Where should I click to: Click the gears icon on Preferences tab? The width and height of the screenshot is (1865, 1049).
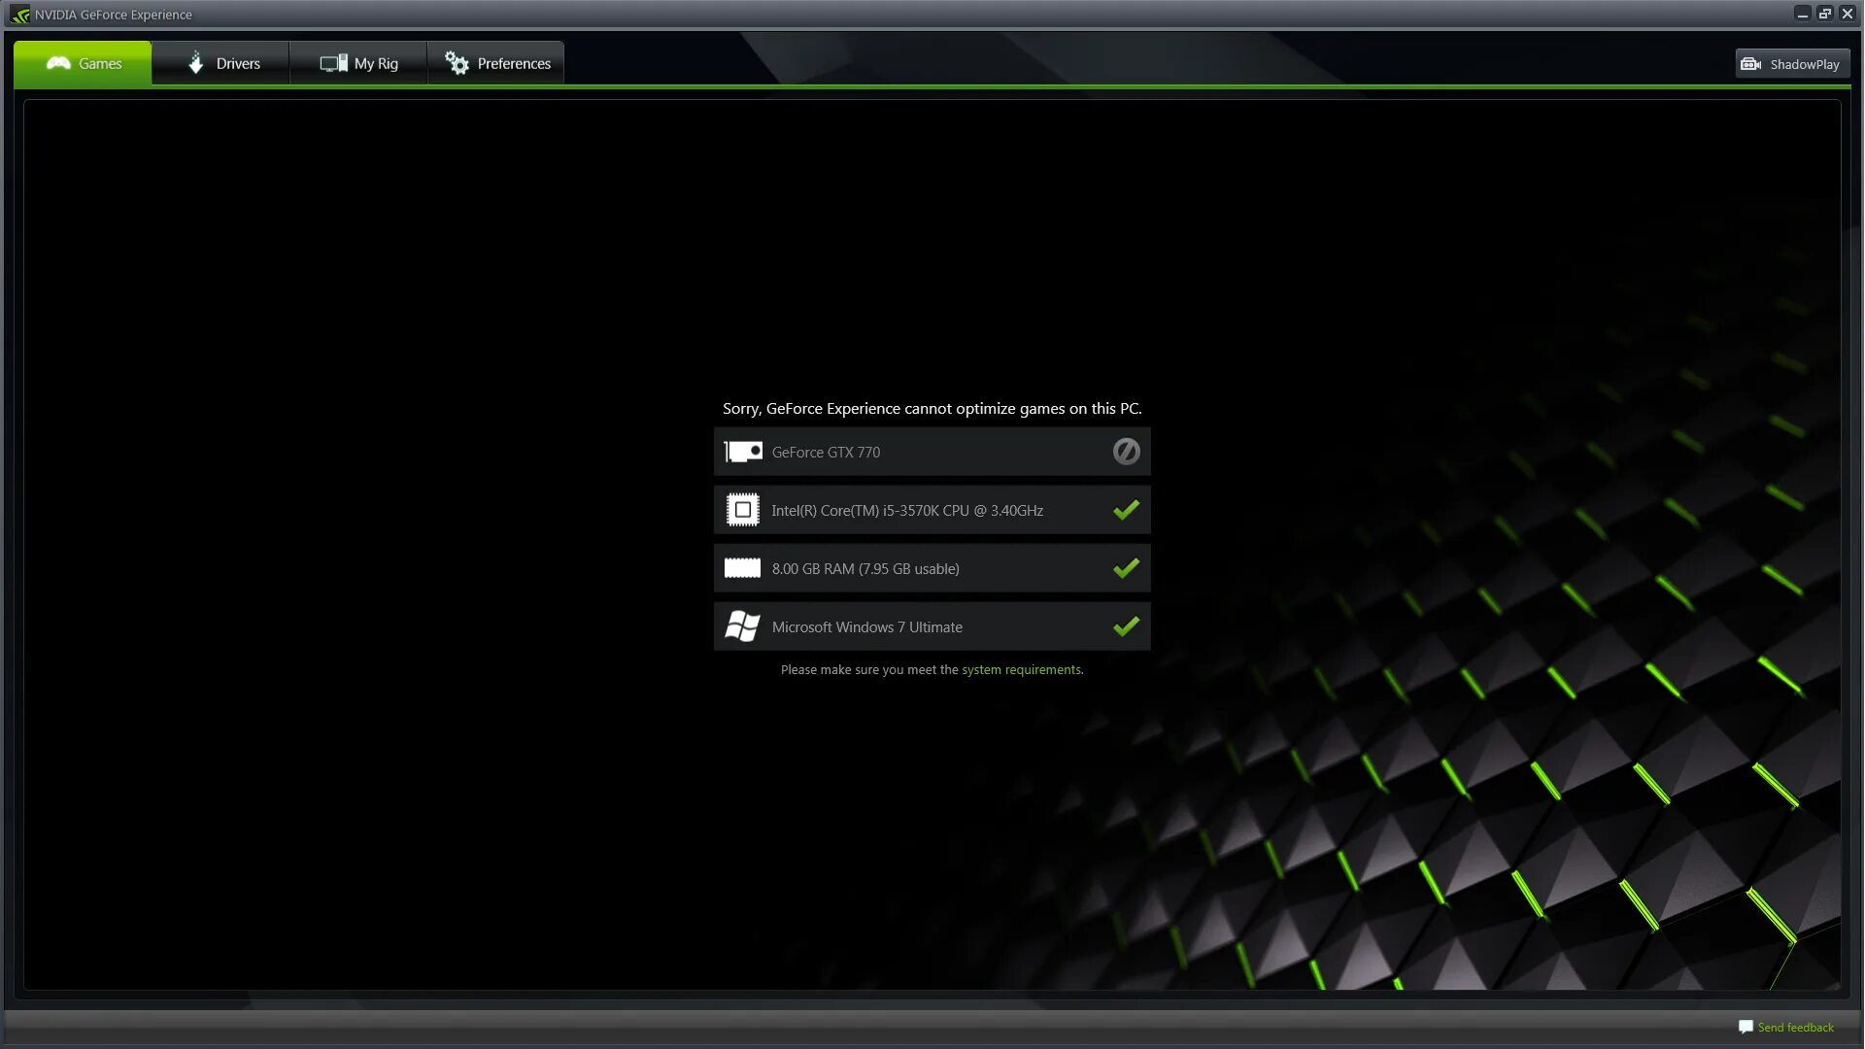point(455,62)
